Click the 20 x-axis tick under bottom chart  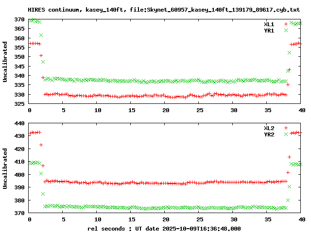[x=166, y=219]
